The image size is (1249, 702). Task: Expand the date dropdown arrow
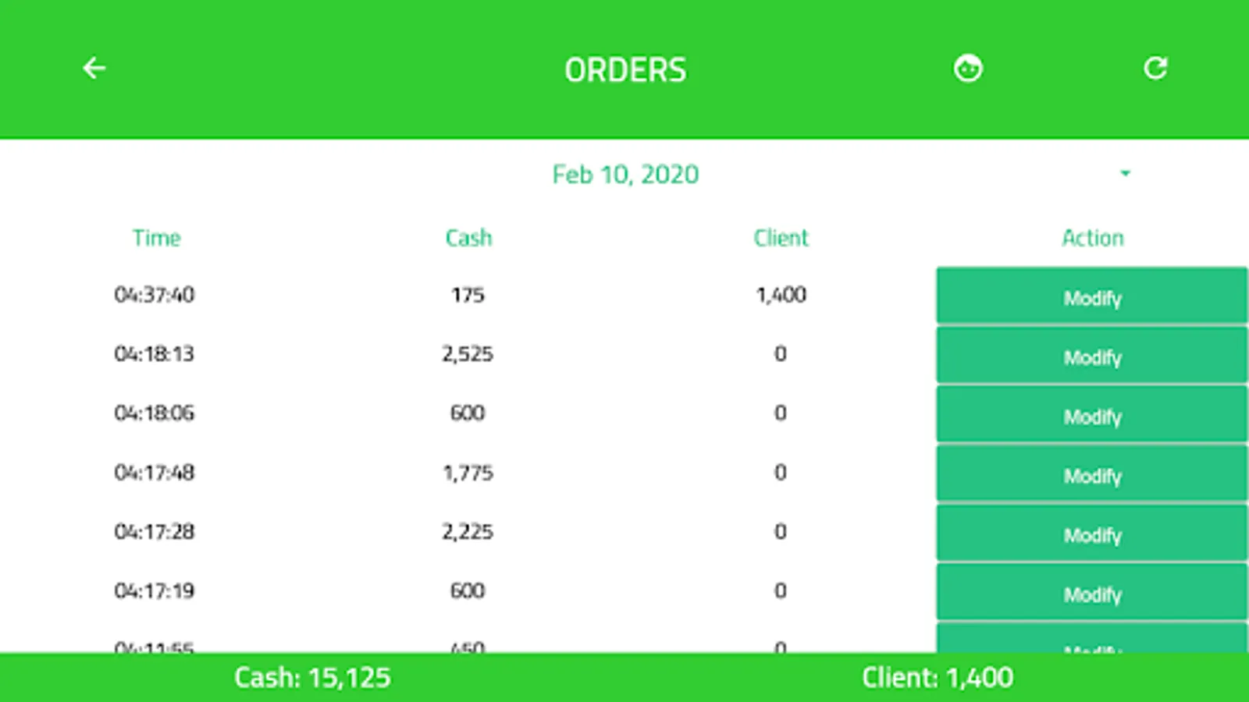pyautogui.click(x=1125, y=173)
